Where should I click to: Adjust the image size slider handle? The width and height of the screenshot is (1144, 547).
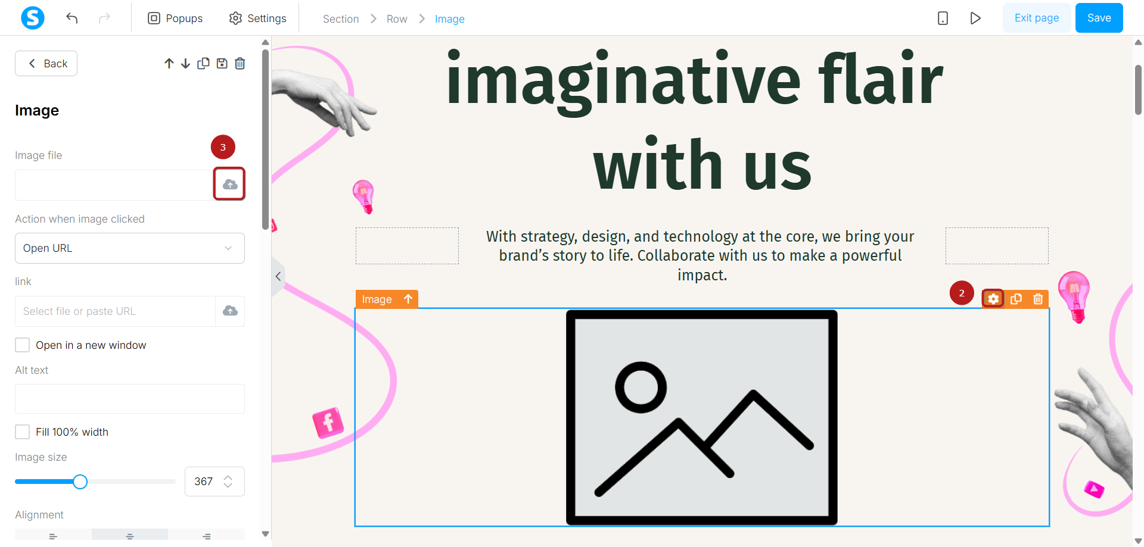click(x=80, y=482)
